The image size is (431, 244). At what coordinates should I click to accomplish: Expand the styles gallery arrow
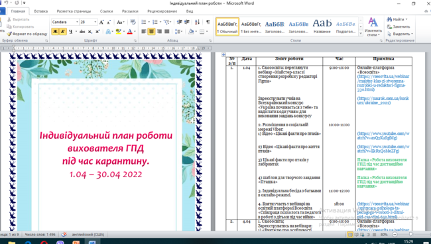[361, 33]
